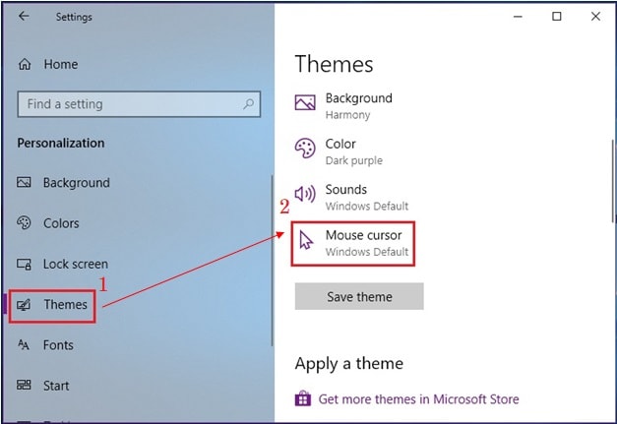Click the Start tiles icon in sidebar
Viewport: 617px width, 424px height.
pyautogui.click(x=24, y=385)
